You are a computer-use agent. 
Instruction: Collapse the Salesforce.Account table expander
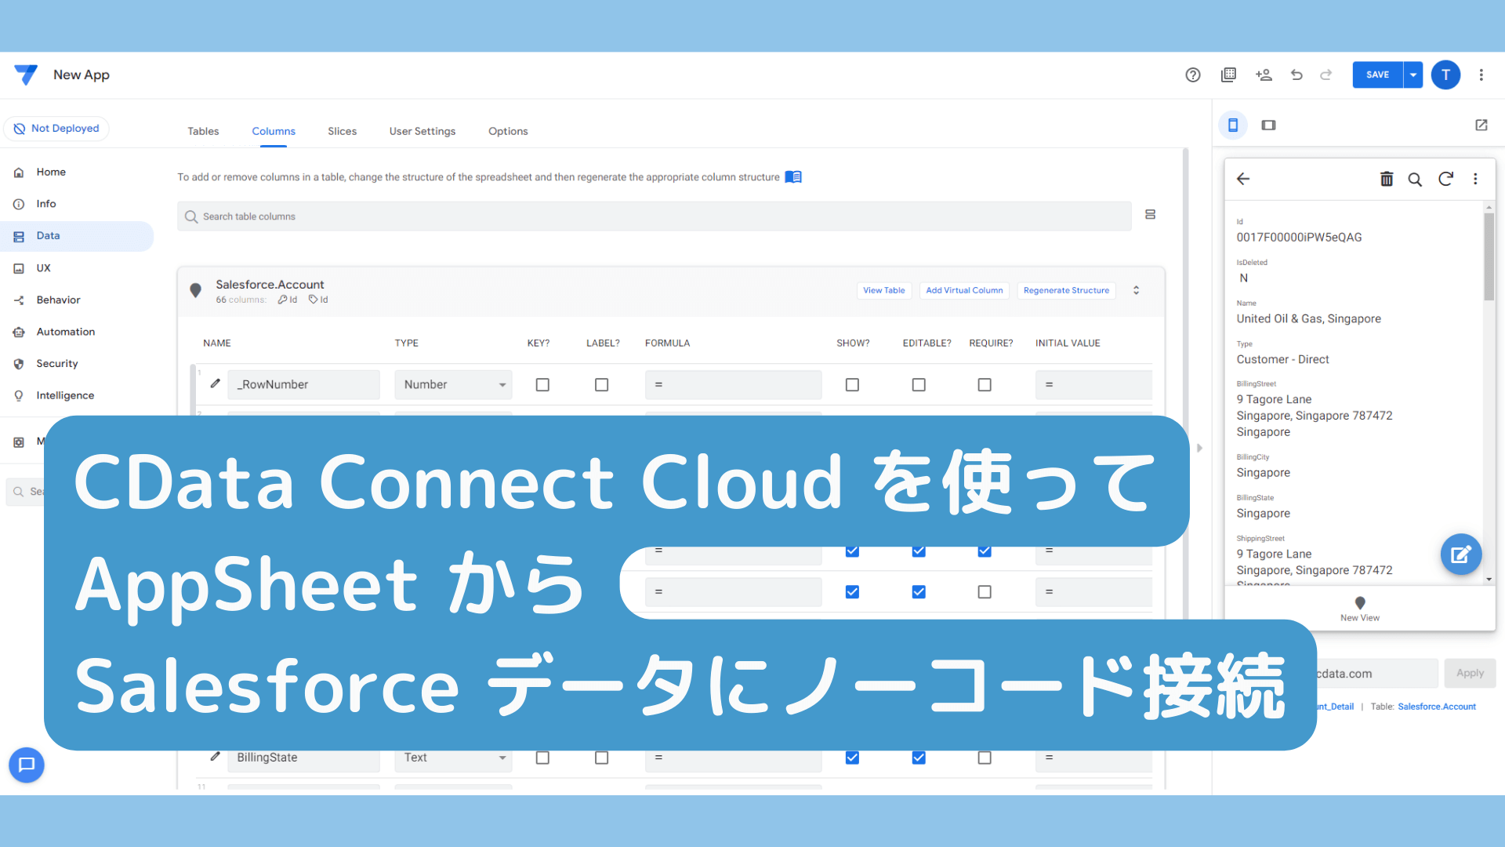click(x=1136, y=290)
